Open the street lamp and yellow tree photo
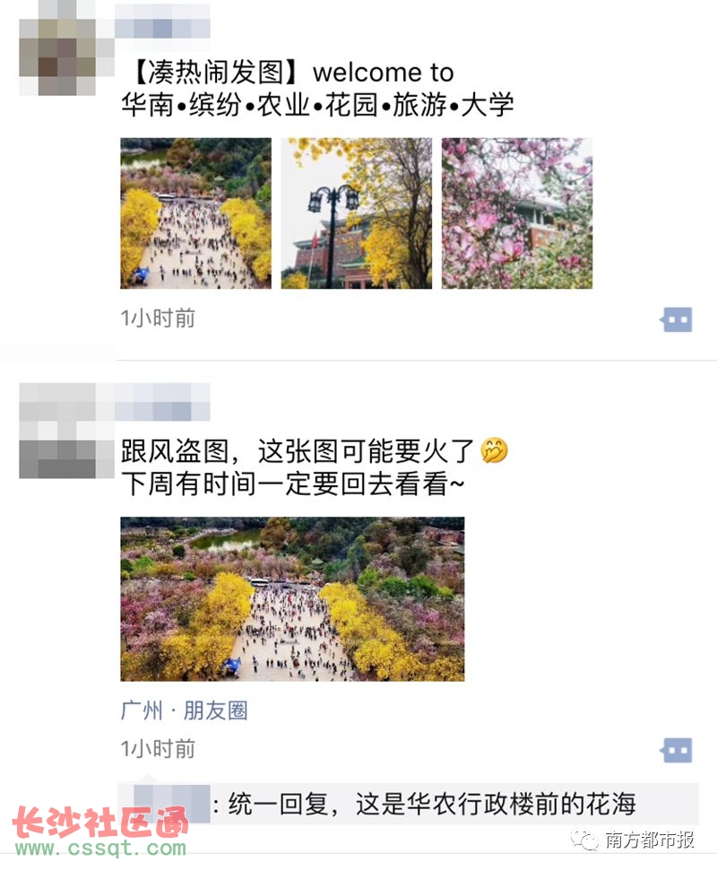Screen dimensions: 717x871 (357, 213)
